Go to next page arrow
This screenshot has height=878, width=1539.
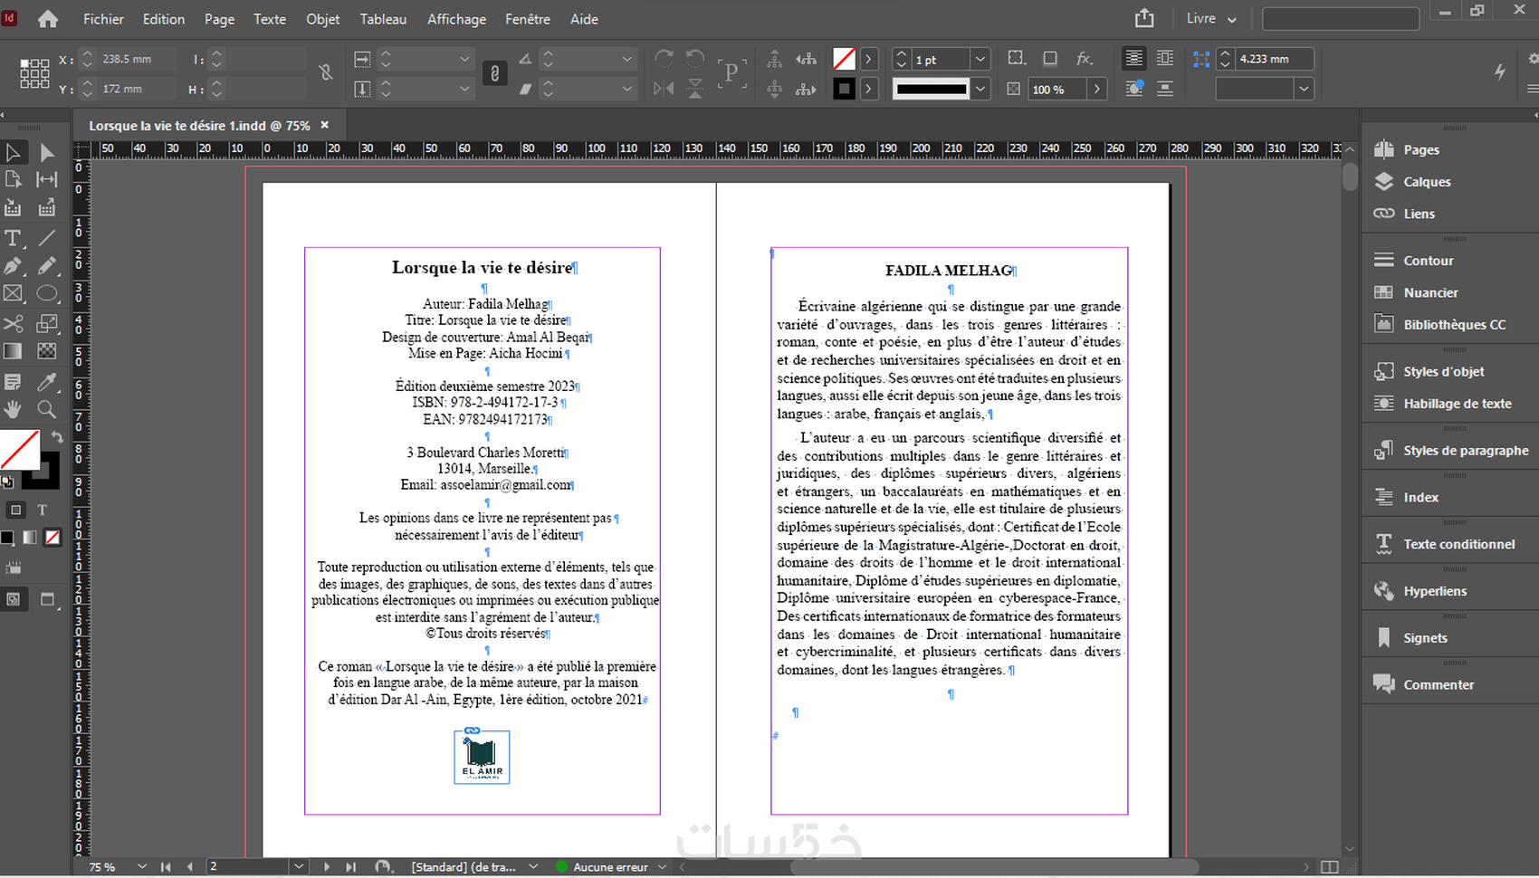click(x=327, y=867)
